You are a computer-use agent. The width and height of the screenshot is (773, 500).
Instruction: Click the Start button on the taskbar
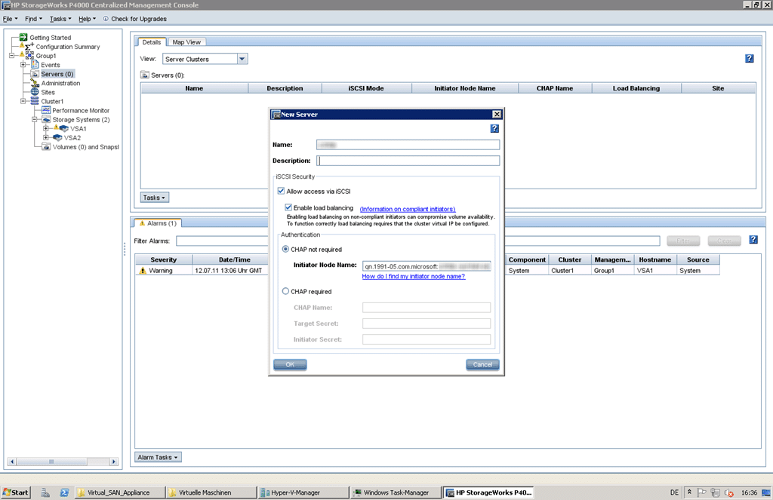click(x=16, y=492)
